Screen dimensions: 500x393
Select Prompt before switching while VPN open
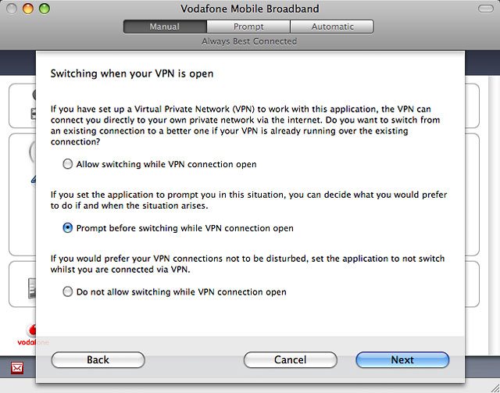(x=68, y=228)
